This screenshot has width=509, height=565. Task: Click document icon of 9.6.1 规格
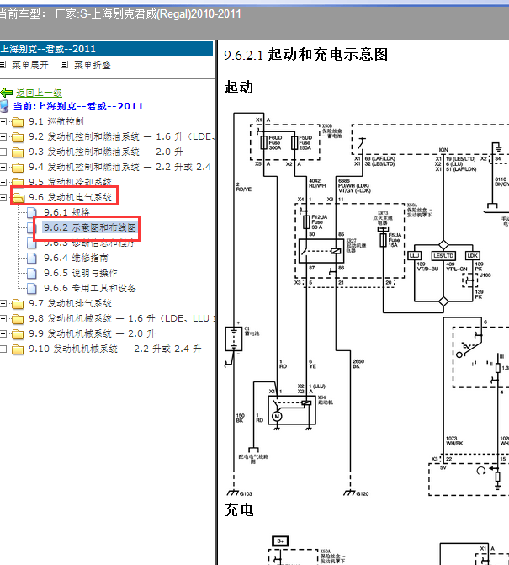pos(32,212)
